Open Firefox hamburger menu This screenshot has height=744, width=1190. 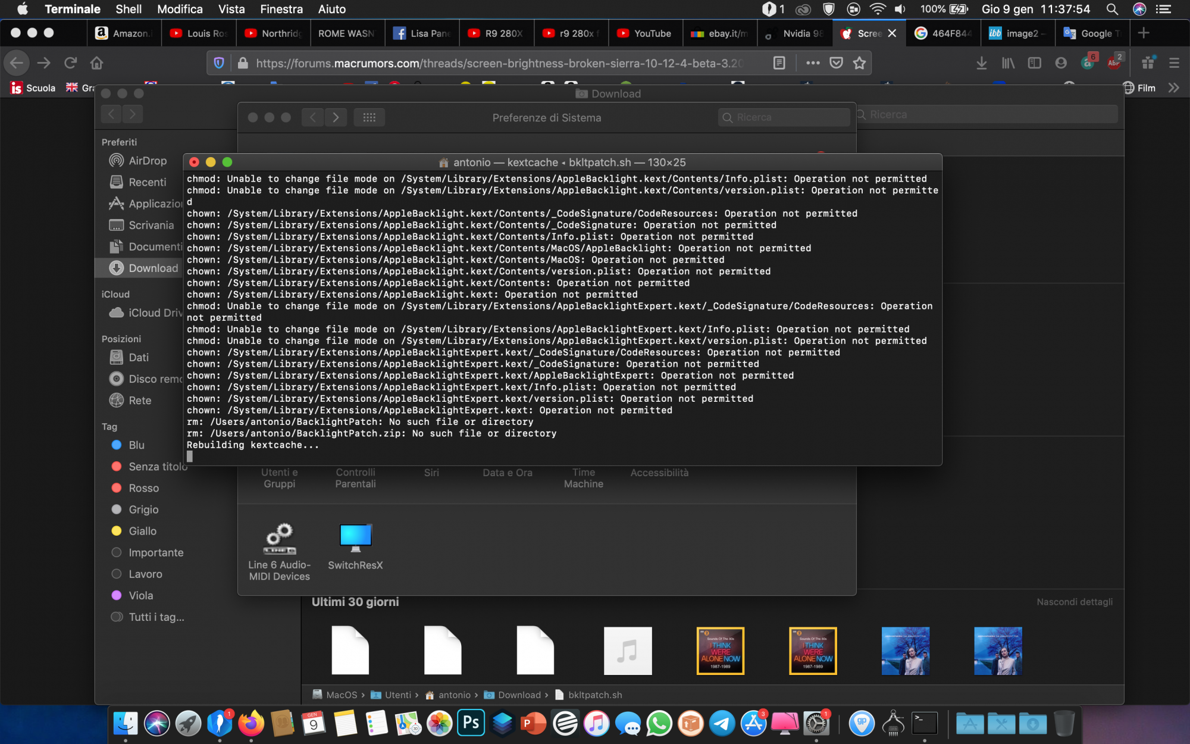click(x=1174, y=63)
